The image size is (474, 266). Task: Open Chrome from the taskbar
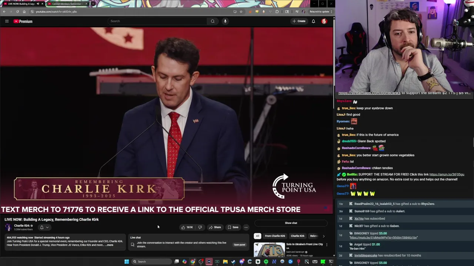coord(193,262)
